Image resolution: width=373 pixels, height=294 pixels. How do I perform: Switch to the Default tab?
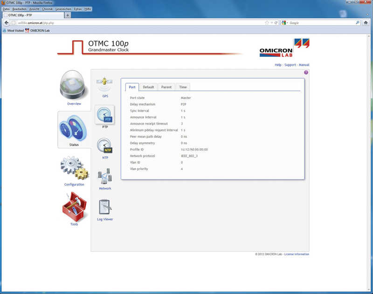click(148, 87)
